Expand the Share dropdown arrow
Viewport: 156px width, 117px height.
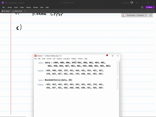[x=154, y=7]
